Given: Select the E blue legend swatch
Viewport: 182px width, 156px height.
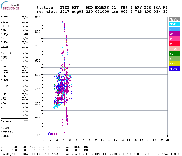Looking at the screenshot, I should 175,29.
